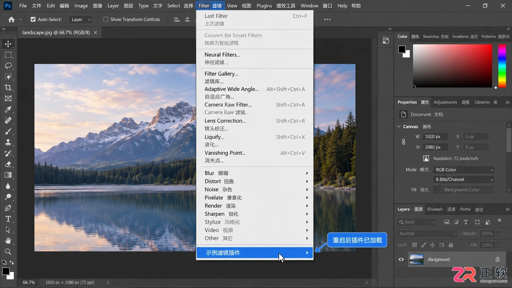Activate the Zoom tool
512x288 pixels.
[8, 252]
